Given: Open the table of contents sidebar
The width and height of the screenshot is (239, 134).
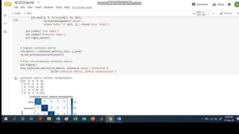Looking at the screenshot, I should [x=5, y=15].
